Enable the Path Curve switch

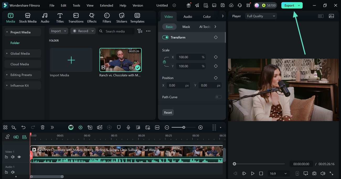click(x=218, y=97)
